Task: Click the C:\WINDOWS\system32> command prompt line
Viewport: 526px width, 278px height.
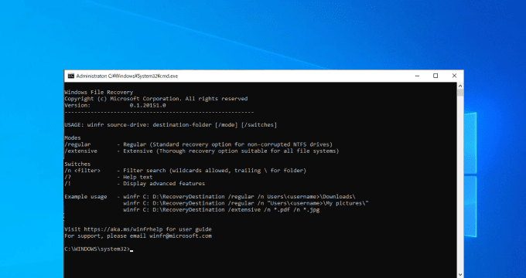Action: pos(97,249)
